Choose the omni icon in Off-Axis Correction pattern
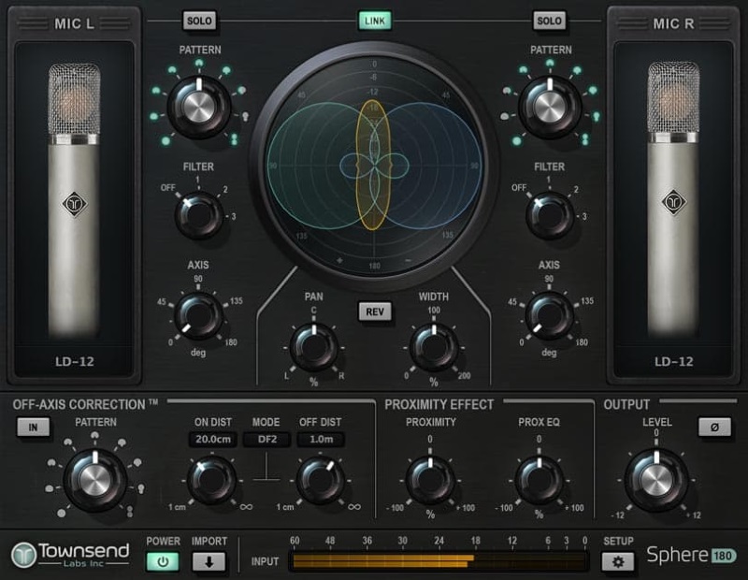This screenshot has width=748, height=580. 62,514
